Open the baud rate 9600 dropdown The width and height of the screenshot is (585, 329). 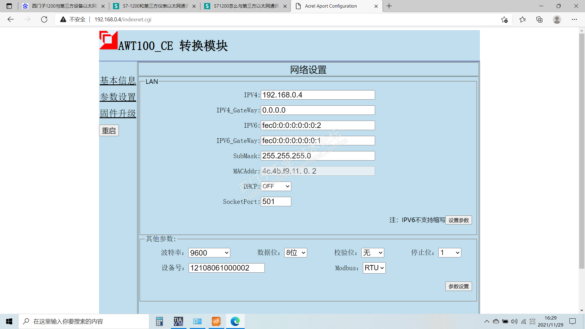pos(209,253)
